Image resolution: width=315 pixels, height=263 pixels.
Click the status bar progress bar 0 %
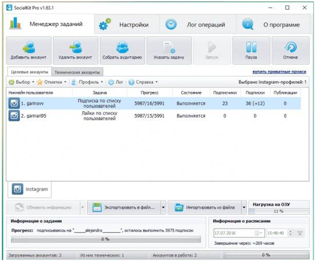coord(266,255)
